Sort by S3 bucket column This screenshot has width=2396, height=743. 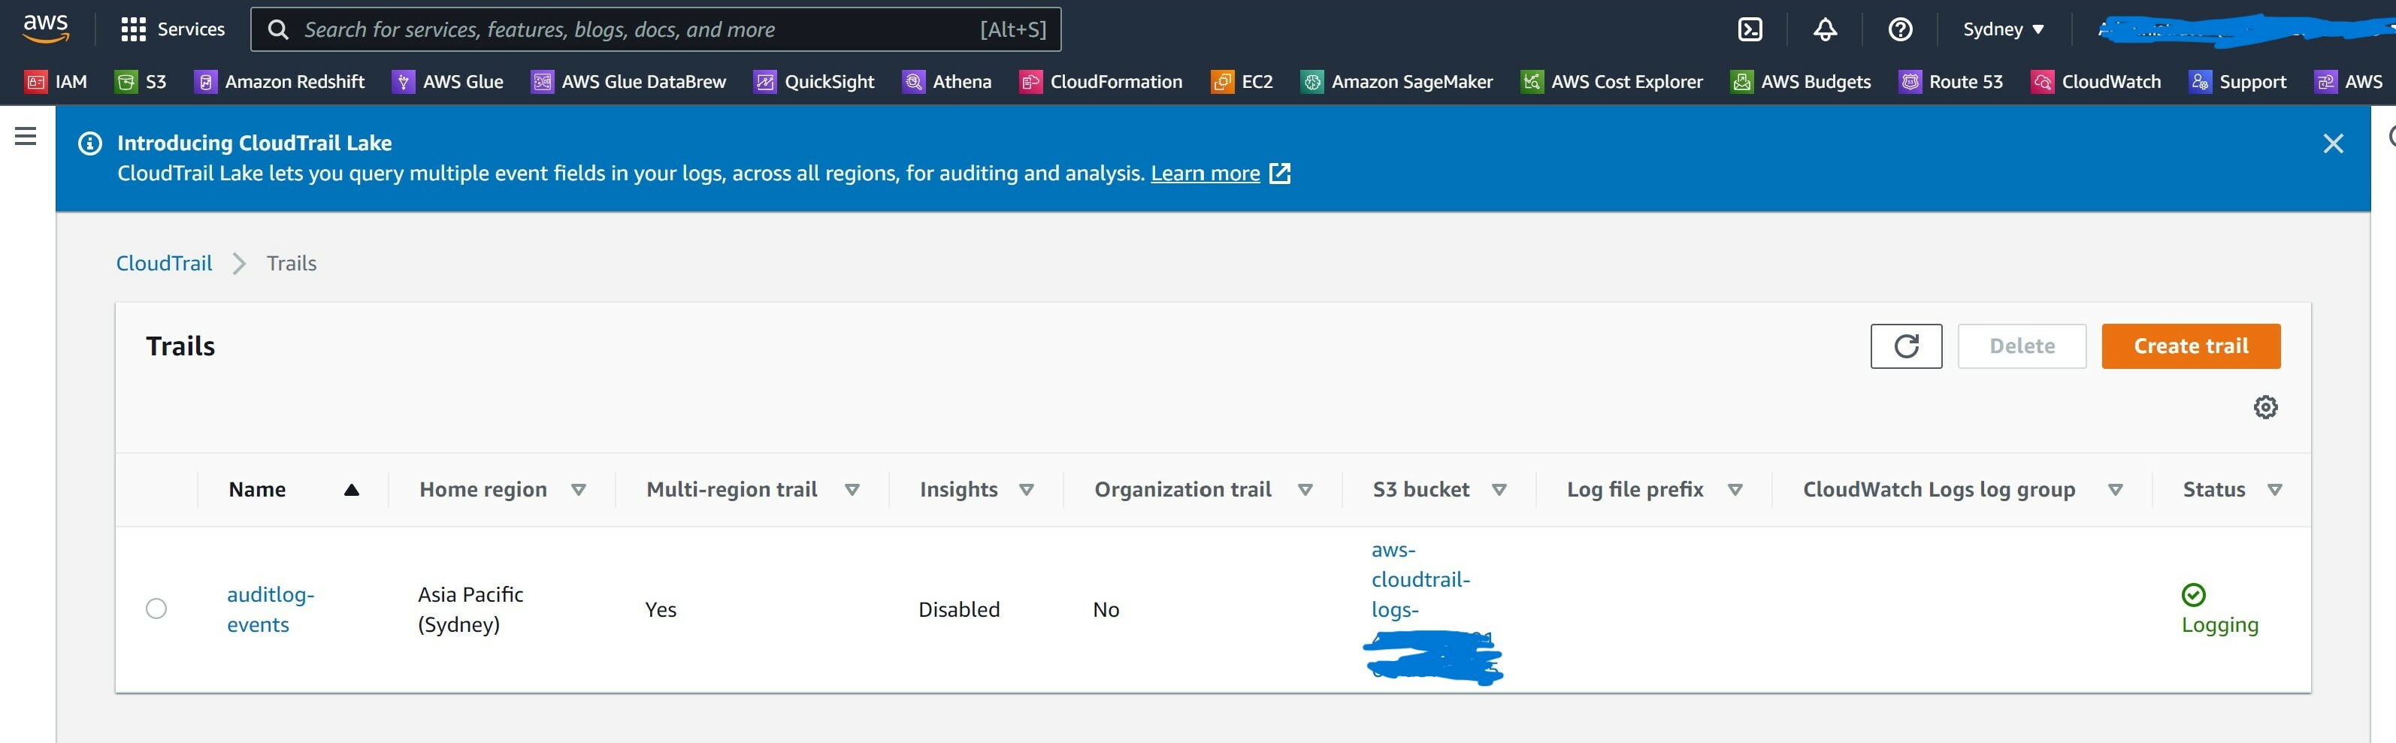coord(1499,490)
